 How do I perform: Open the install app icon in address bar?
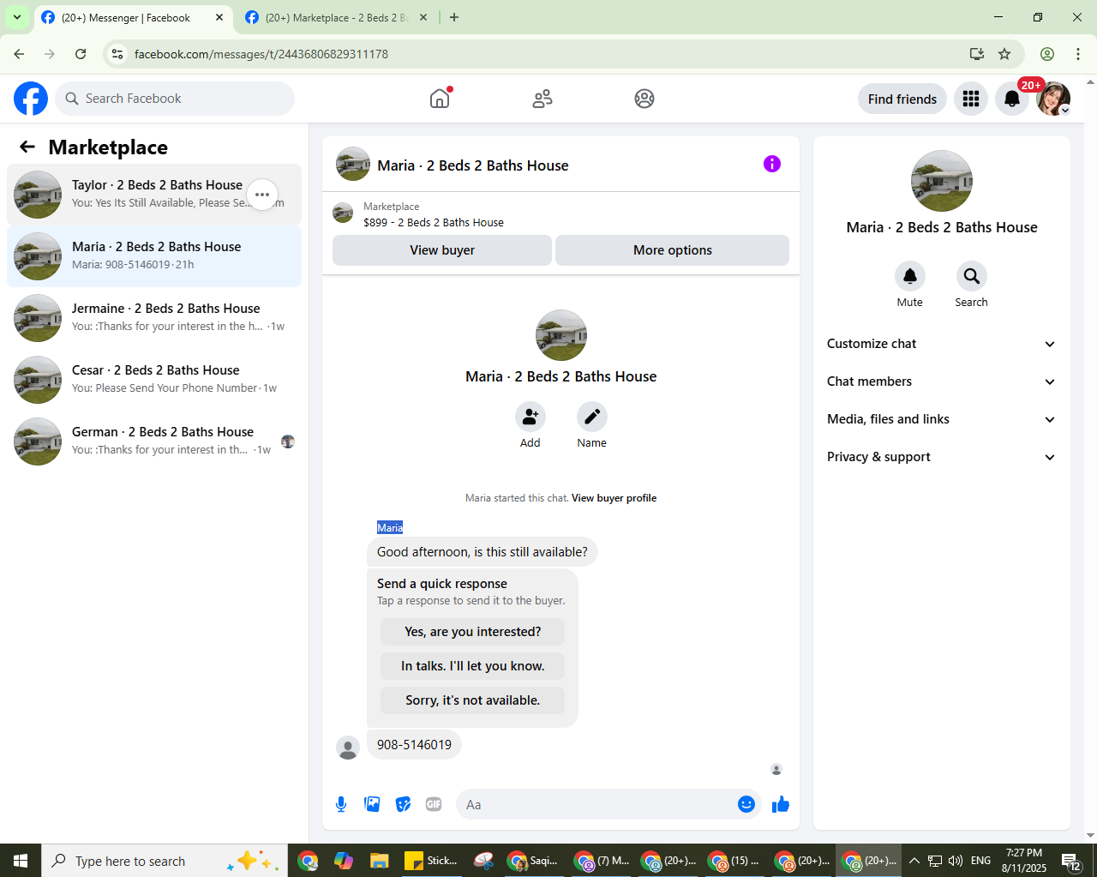click(977, 54)
